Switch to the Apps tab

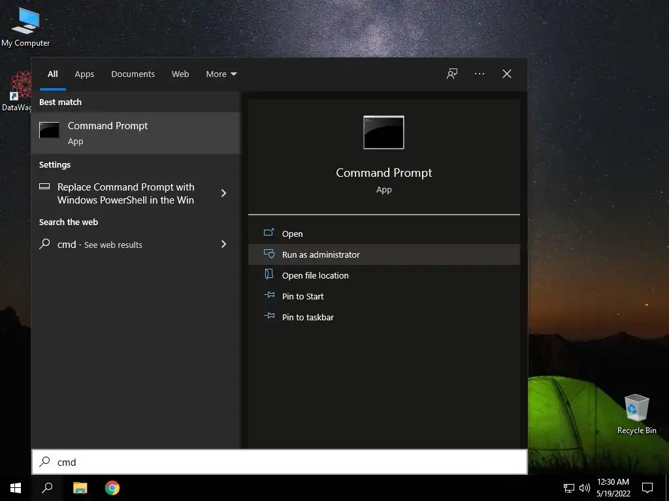click(84, 74)
